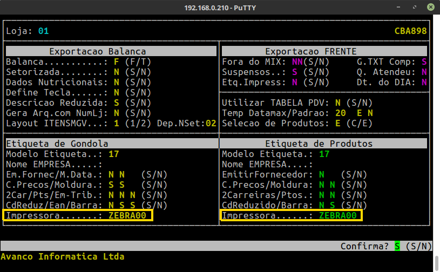This screenshot has height=272, width=440.
Task: Close the PuTTY window
Action: tap(431, 8)
